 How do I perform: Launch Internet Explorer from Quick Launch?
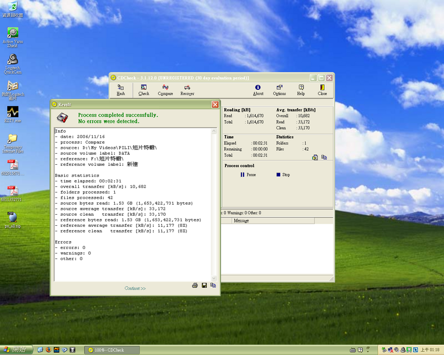click(x=40, y=350)
